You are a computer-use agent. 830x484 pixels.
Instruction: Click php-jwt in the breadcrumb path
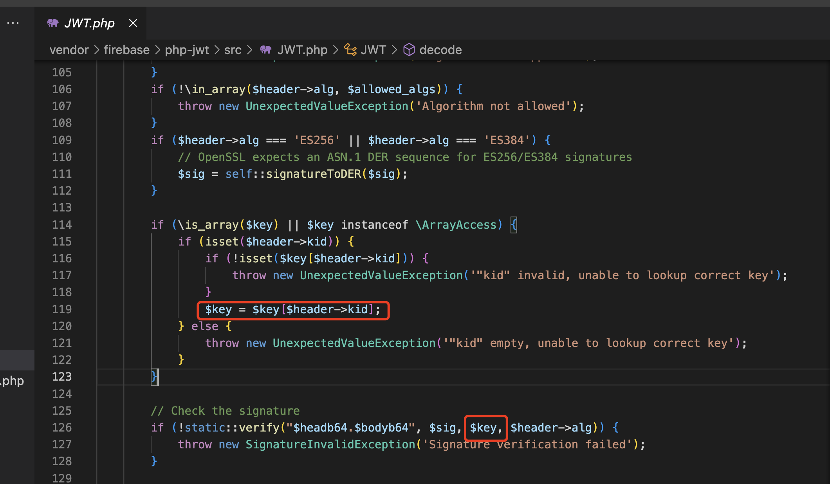(x=187, y=50)
